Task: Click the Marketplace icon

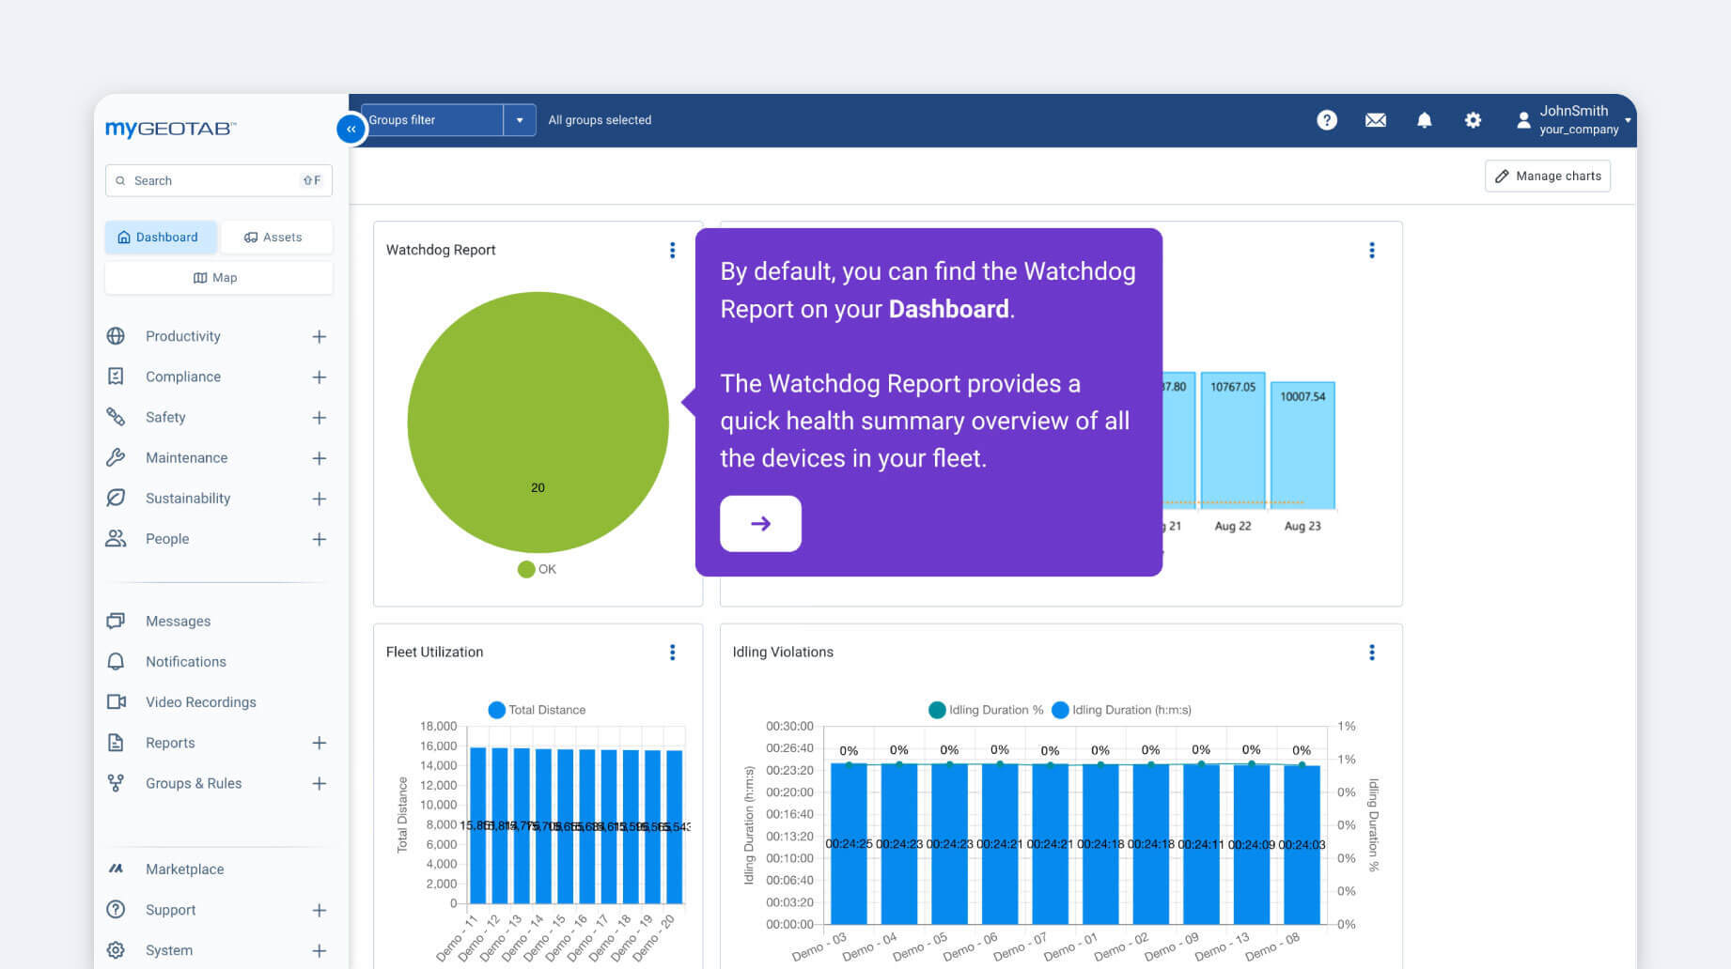Action: 116,869
